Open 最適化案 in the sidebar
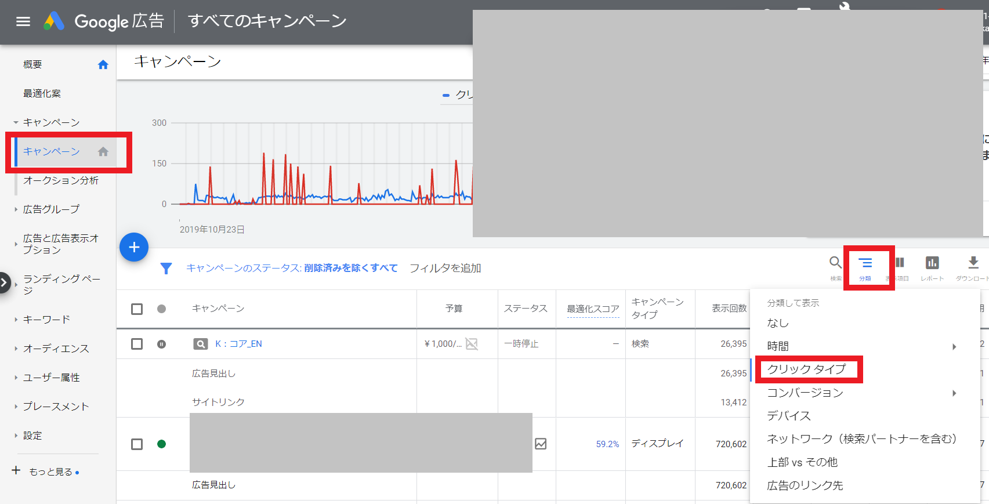This screenshot has height=504, width=989. coord(42,93)
